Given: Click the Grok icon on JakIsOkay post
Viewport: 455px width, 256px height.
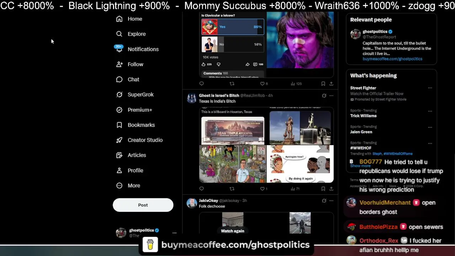Looking at the screenshot, I should 324,201.
